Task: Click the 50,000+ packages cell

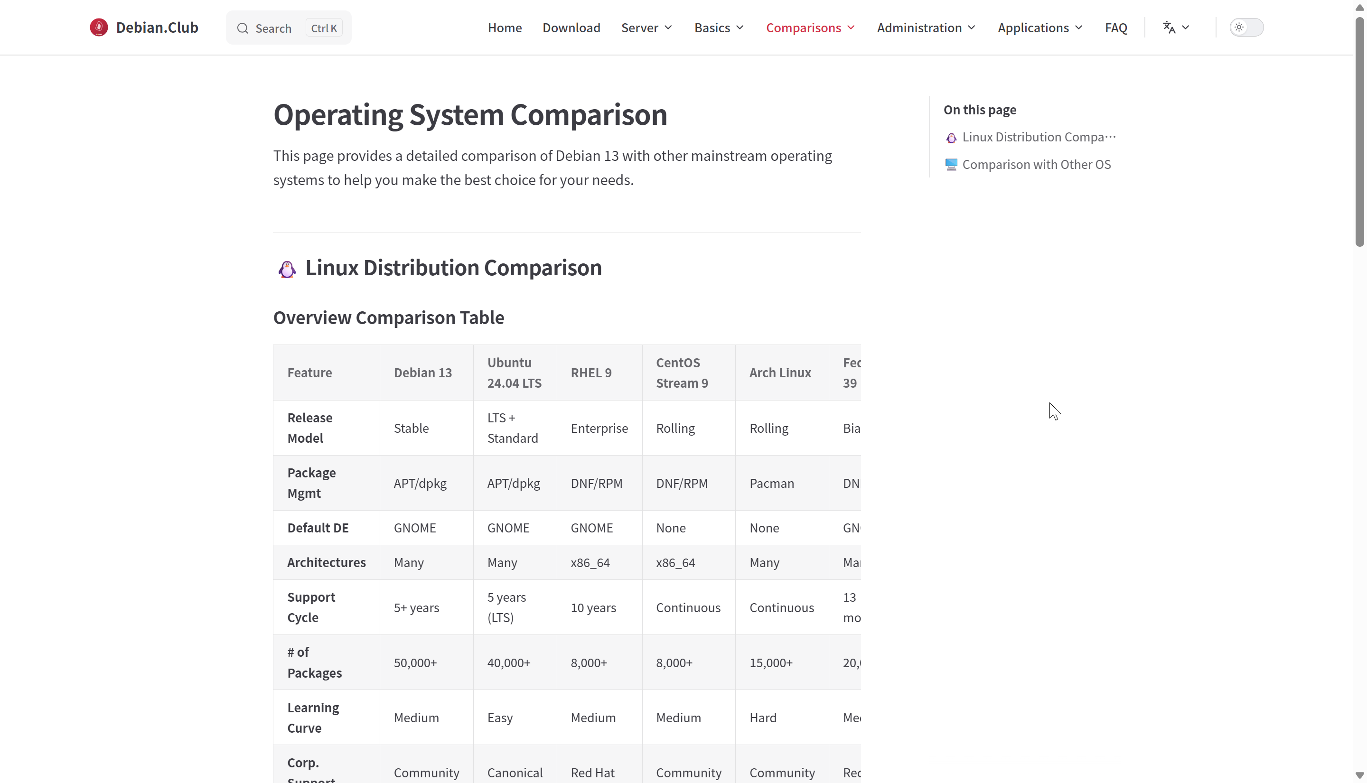Action: point(426,662)
